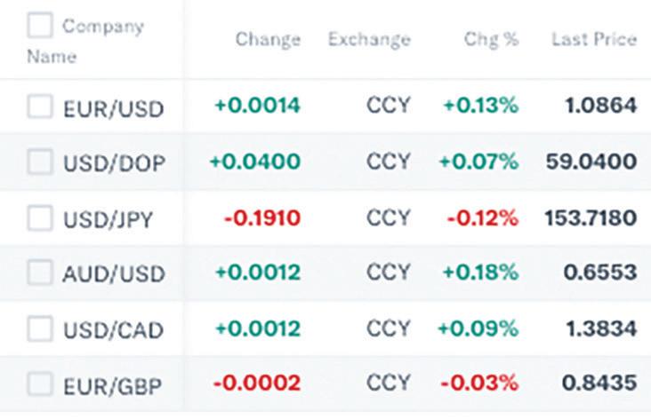The width and height of the screenshot is (651, 419).
Task: Tick the EUR/USD row checkbox
Action: [x=40, y=107]
